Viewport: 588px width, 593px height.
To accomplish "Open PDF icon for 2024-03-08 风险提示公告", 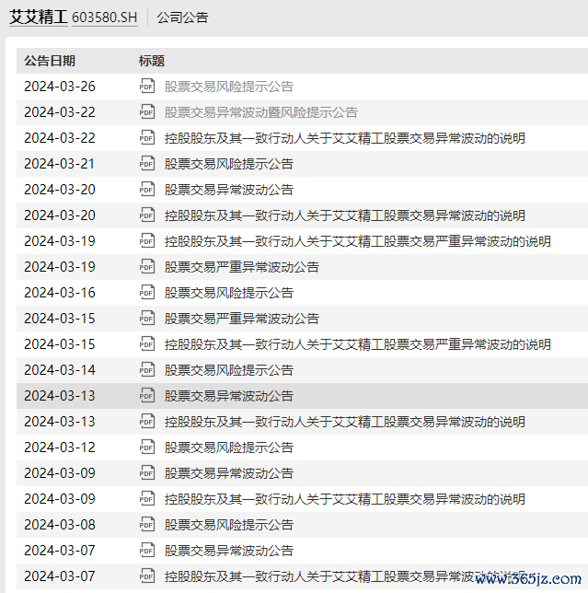I will [147, 524].
